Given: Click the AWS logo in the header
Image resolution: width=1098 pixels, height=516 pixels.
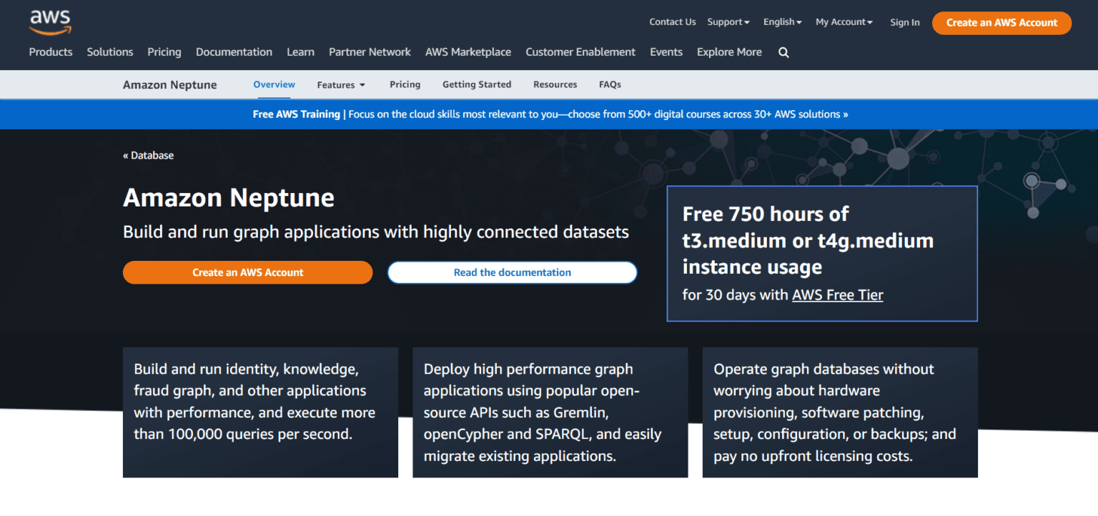Looking at the screenshot, I should (x=49, y=21).
